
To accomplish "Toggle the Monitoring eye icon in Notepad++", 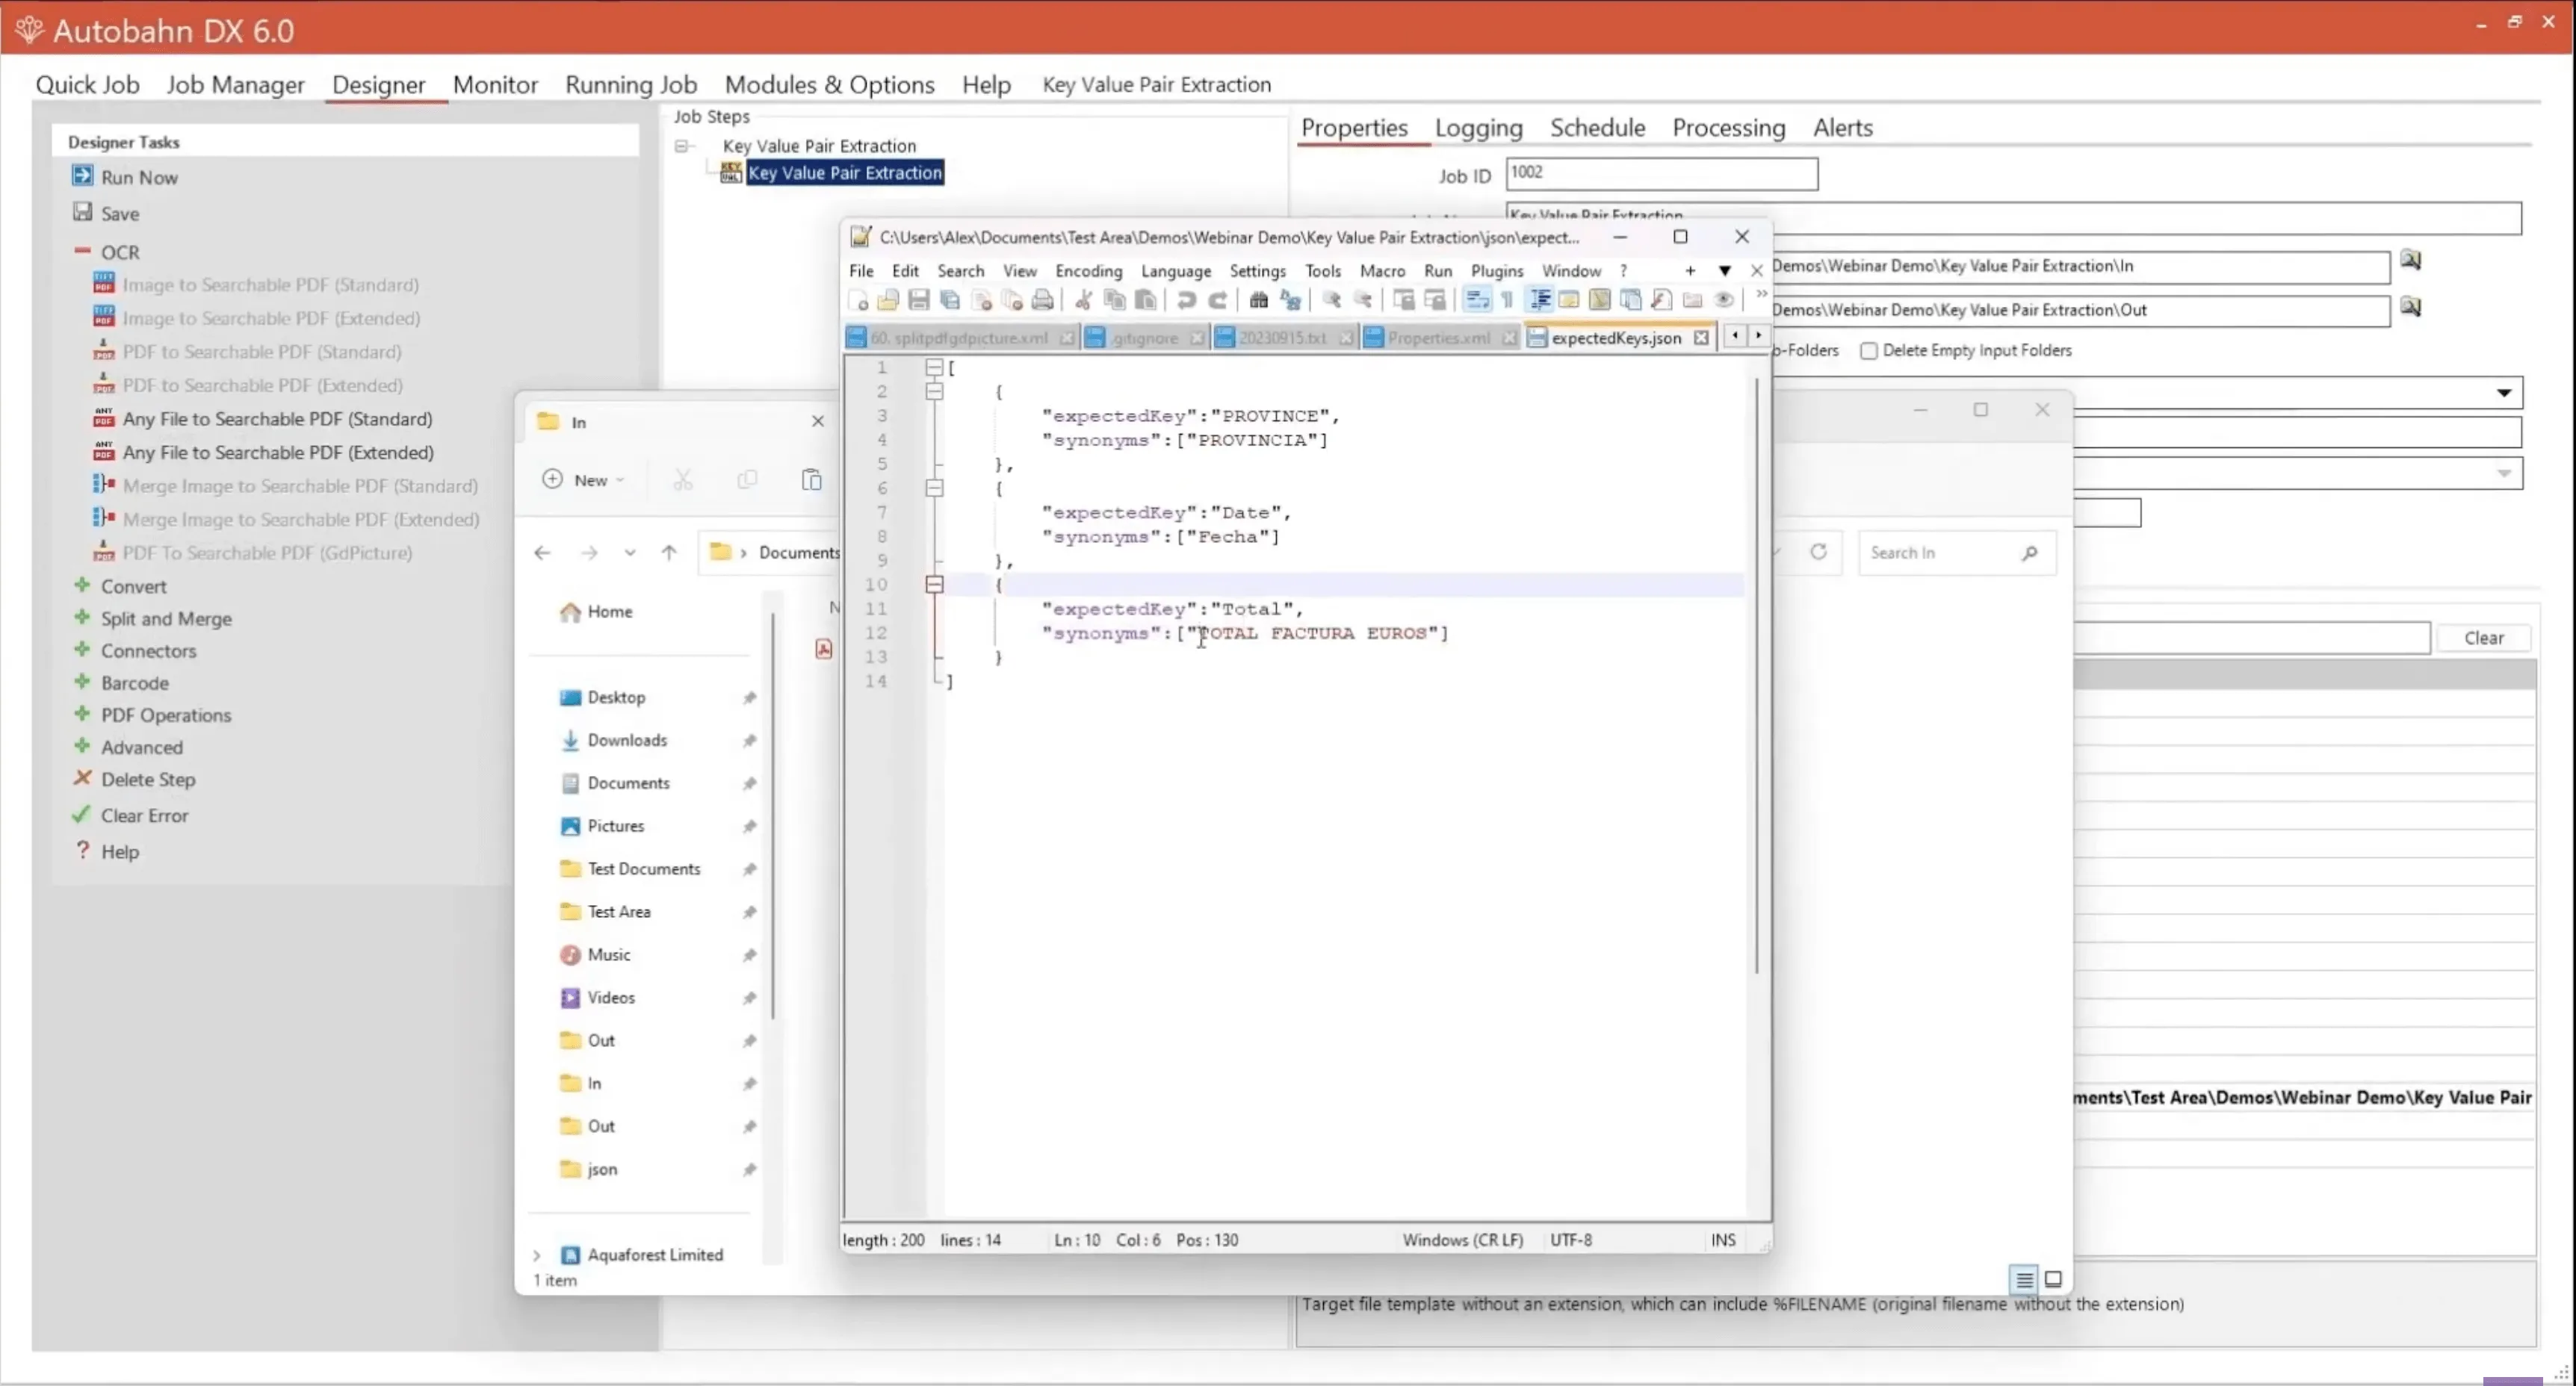I will [1723, 299].
